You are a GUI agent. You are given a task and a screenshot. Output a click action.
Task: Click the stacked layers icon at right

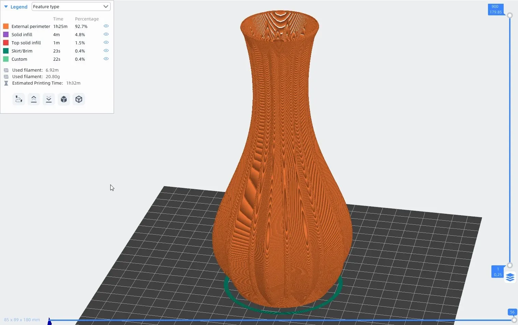point(510,277)
